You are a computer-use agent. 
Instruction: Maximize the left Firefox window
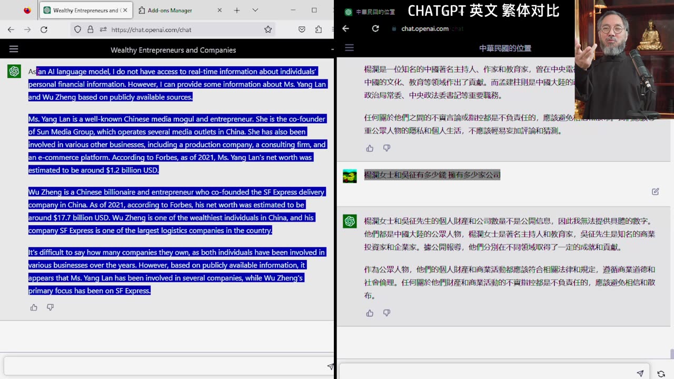click(314, 10)
